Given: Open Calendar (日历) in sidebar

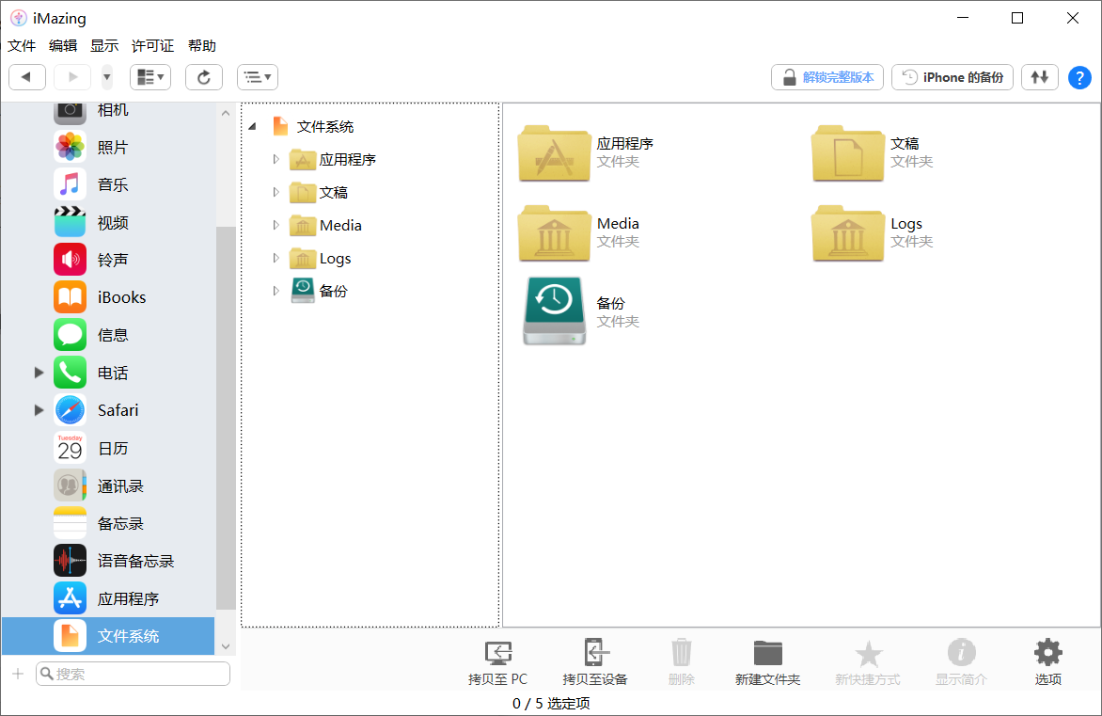Looking at the screenshot, I should [109, 448].
